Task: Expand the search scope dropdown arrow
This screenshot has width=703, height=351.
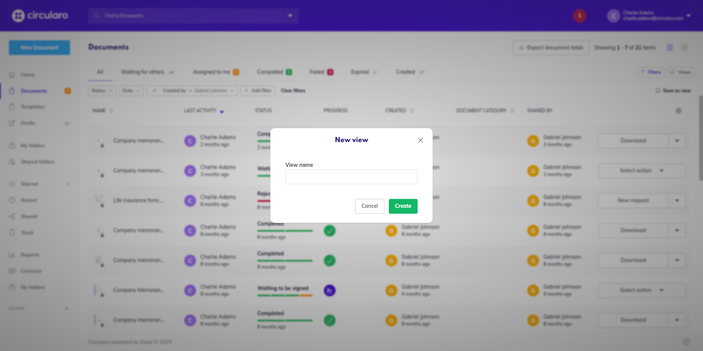Action: (x=290, y=16)
